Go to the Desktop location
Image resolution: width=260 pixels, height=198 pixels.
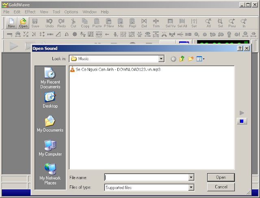point(50,100)
